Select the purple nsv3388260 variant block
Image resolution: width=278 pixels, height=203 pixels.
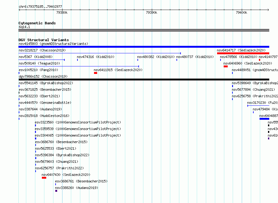click(x=56, y=191)
